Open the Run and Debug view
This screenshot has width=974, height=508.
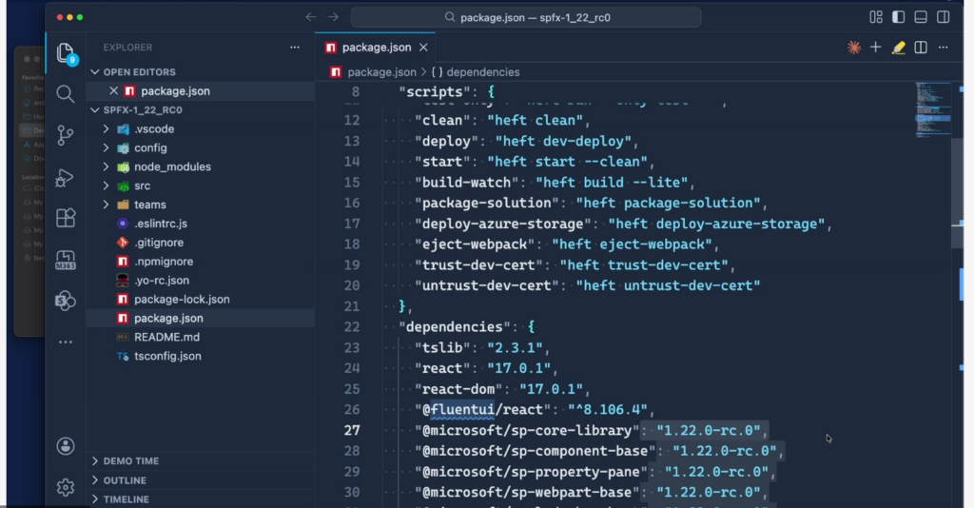point(65,177)
